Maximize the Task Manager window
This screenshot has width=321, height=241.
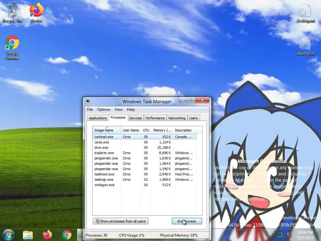pos(191,100)
